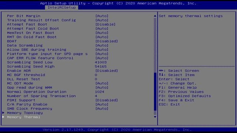Select the Per Bit Margin label

[24, 16]
